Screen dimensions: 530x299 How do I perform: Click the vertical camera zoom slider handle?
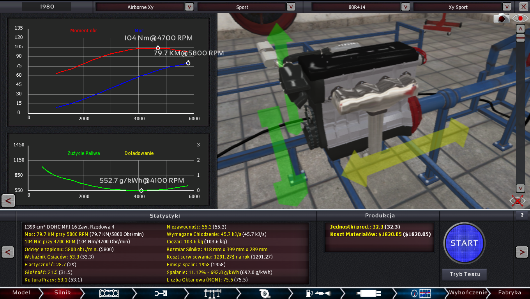[x=520, y=38]
